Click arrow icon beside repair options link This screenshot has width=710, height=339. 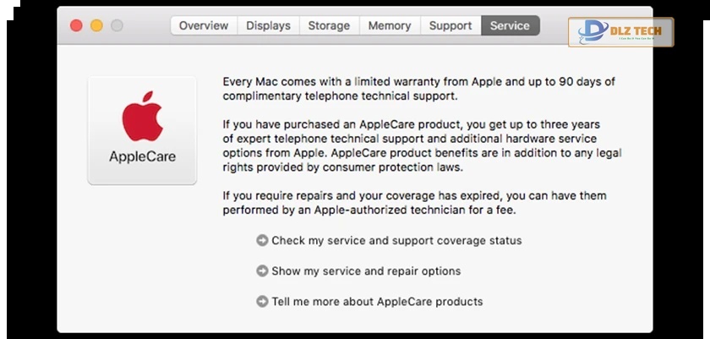point(262,271)
